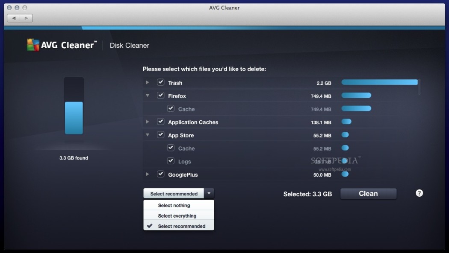Expand the Application Caches row
The image size is (449, 253).
(x=148, y=122)
